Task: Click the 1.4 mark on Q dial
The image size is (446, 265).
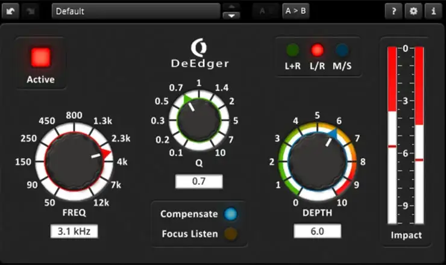Action: click(x=222, y=87)
